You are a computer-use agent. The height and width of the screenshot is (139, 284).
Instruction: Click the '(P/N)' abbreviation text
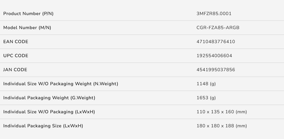48,14
